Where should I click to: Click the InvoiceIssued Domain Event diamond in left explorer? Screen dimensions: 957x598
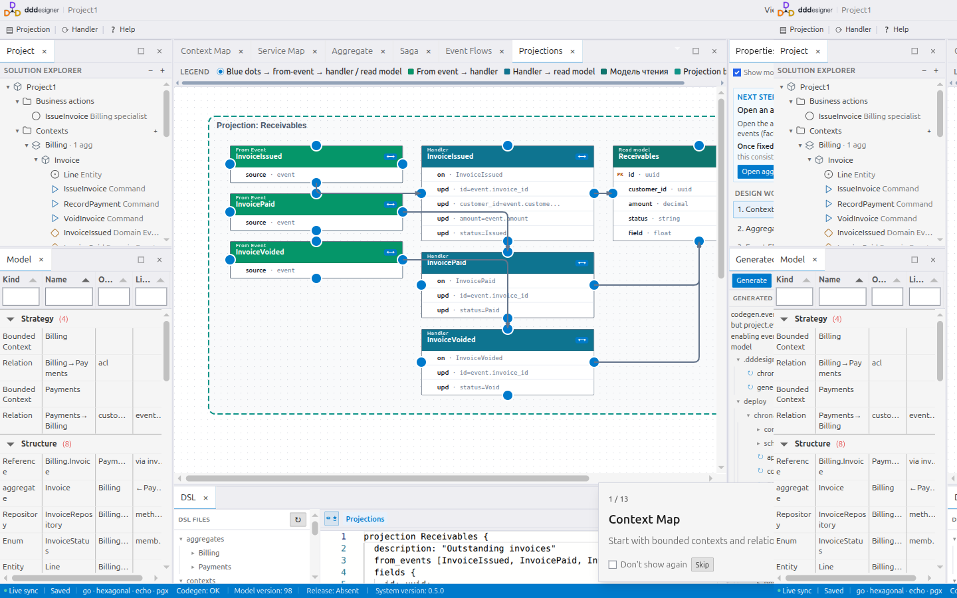click(55, 233)
